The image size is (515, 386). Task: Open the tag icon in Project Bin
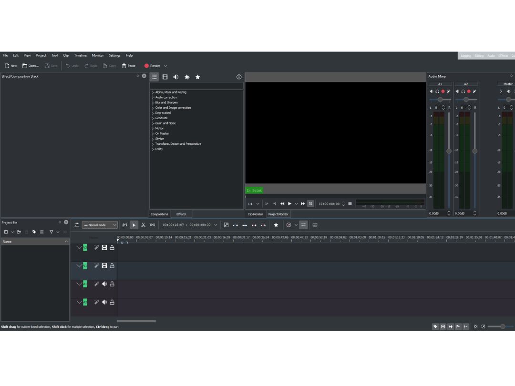34,232
